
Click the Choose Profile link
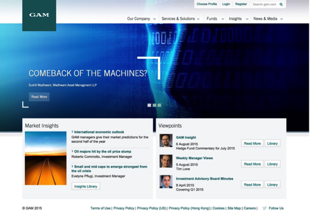click(x=206, y=4)
